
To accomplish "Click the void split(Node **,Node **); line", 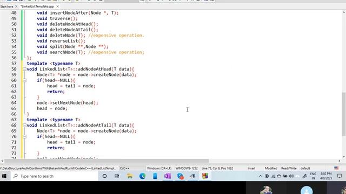I will (72, 47).
